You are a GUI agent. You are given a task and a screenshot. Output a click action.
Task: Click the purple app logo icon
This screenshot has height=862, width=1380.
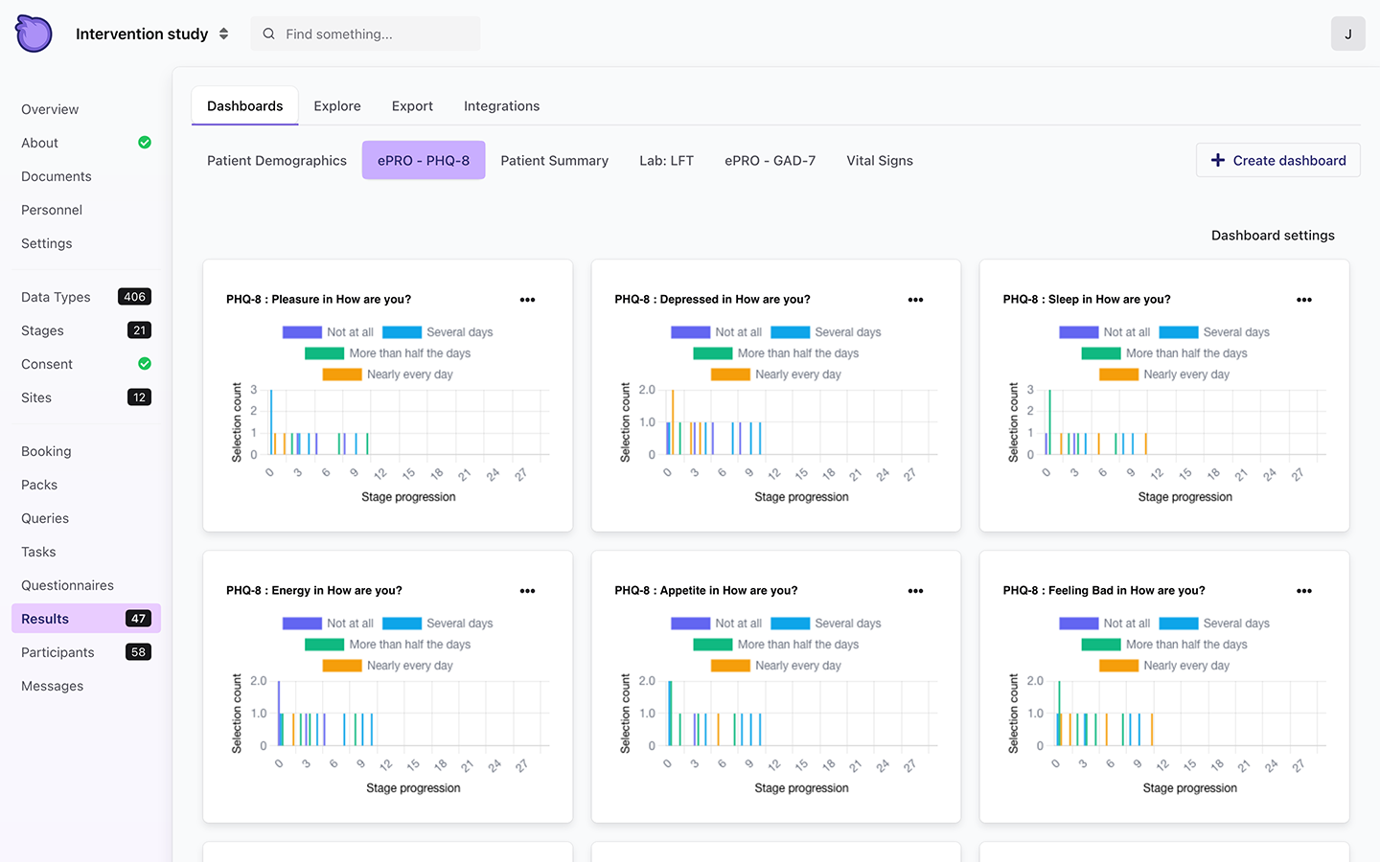point(34,34)
